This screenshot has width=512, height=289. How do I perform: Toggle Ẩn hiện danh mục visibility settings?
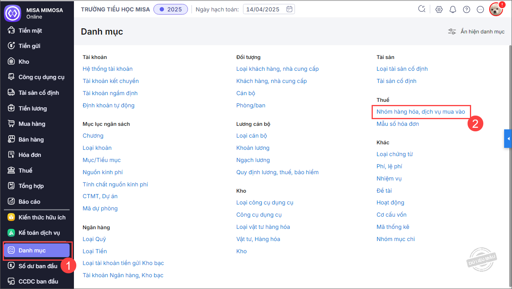pyautogui.click(x=476, y=32)
